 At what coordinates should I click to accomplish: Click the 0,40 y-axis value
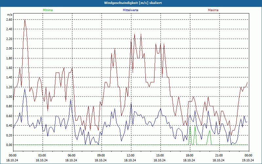[9, 126]
